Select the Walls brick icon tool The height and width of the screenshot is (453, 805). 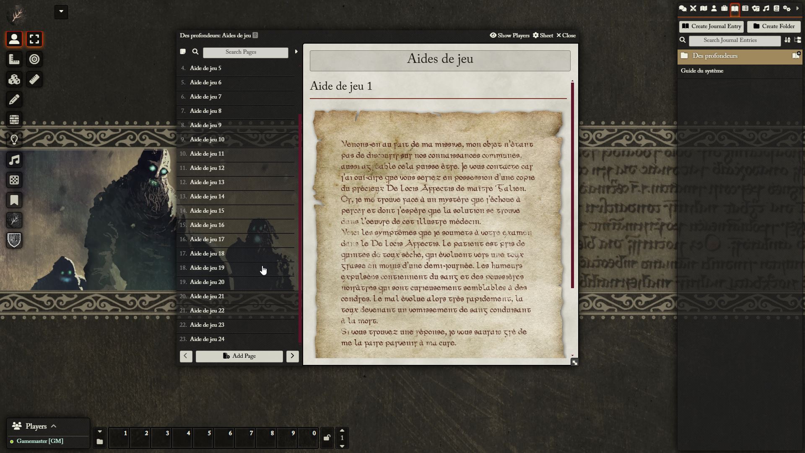click(x=14, y=120)
